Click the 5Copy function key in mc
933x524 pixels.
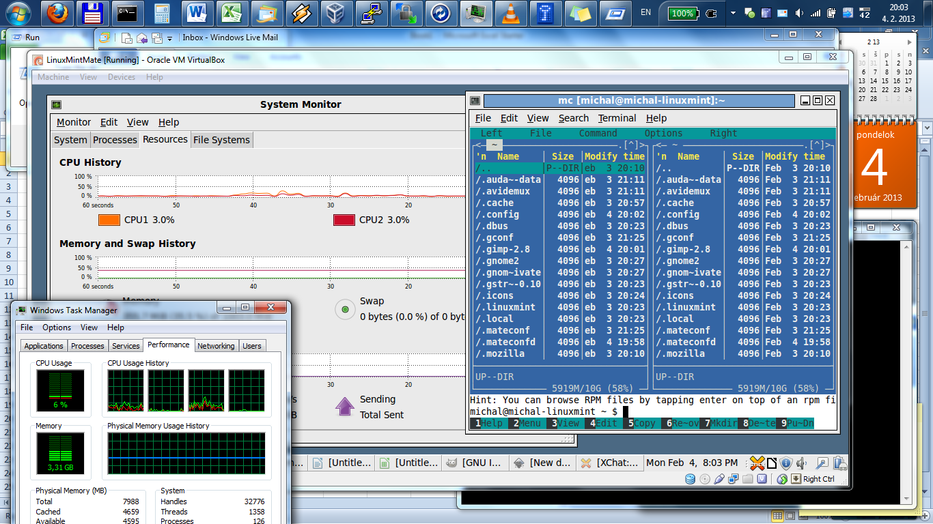click(x=641, y=424)
